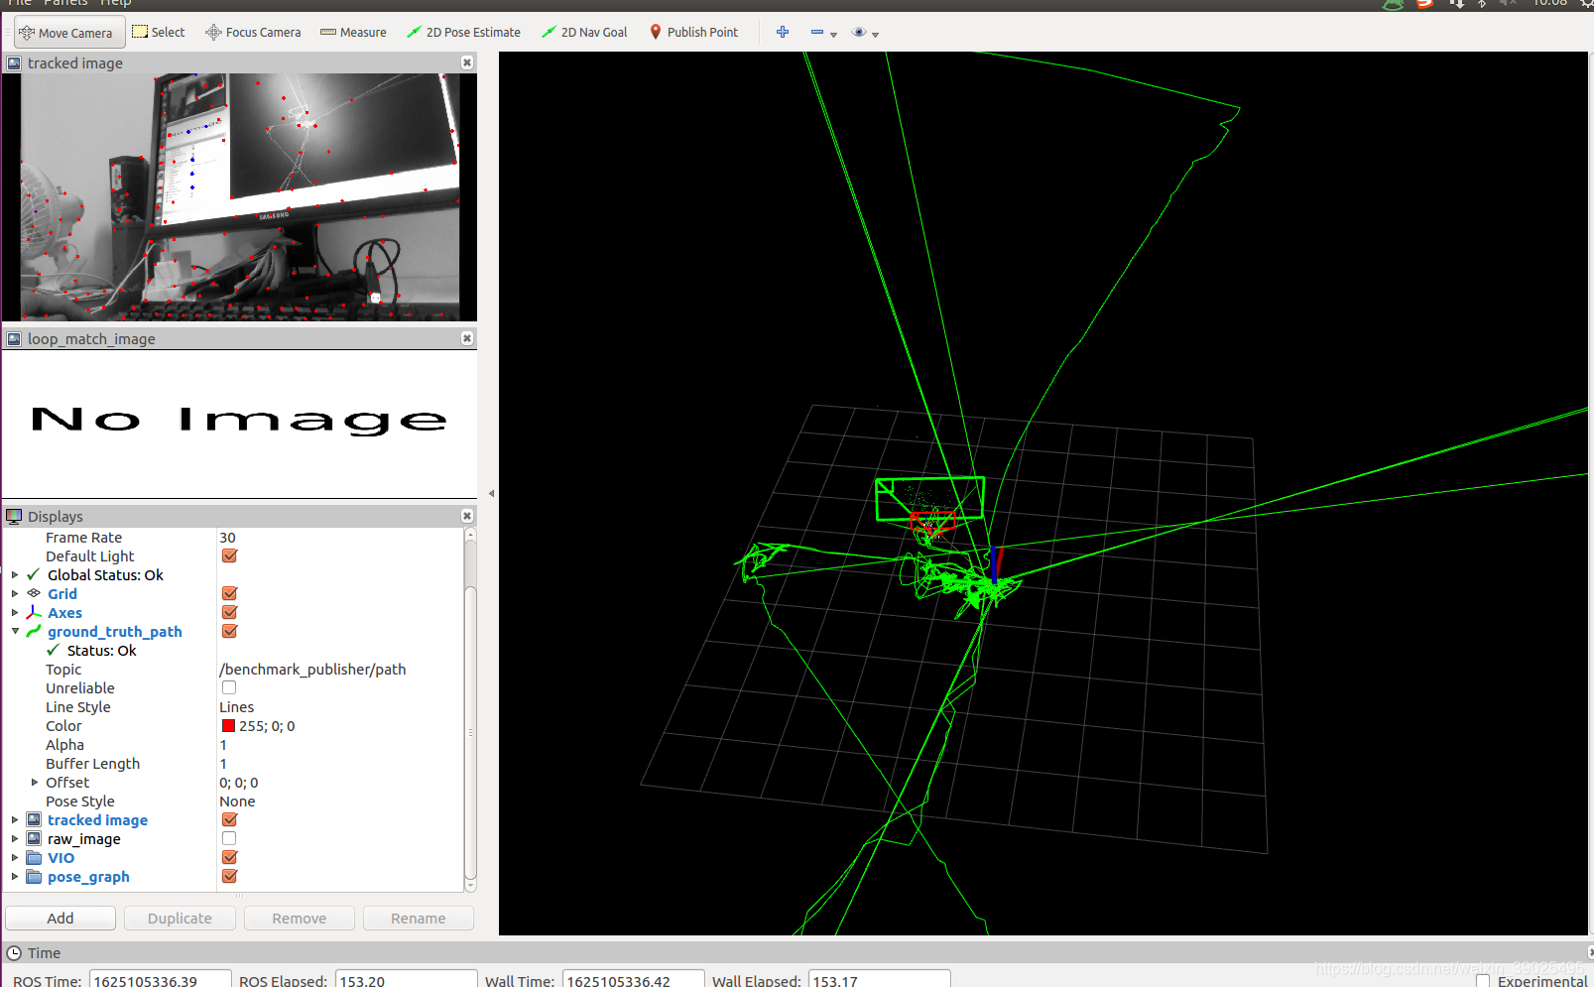Choose the Publish Point tool
Screen dimensions: 1594x987
pyautogui.click(x=693, y=32)
